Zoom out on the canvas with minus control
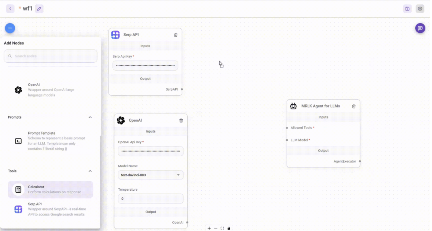 point(216,228)
